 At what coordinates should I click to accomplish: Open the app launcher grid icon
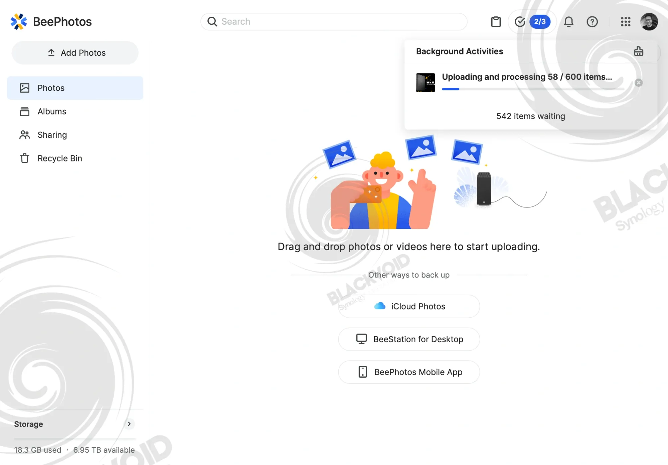pyautogui.click(x=626, y=22)
